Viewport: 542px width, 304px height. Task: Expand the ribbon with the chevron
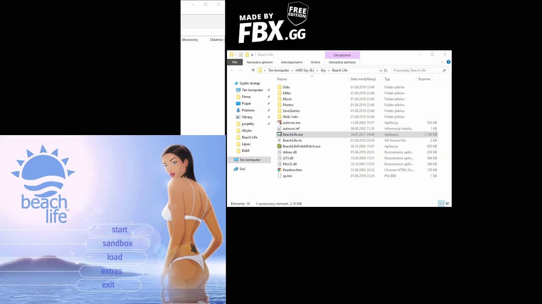(443, 62)
